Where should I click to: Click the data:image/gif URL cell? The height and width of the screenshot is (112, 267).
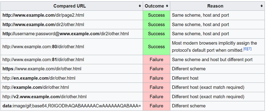pyautogui.click(x=72, y=106)
